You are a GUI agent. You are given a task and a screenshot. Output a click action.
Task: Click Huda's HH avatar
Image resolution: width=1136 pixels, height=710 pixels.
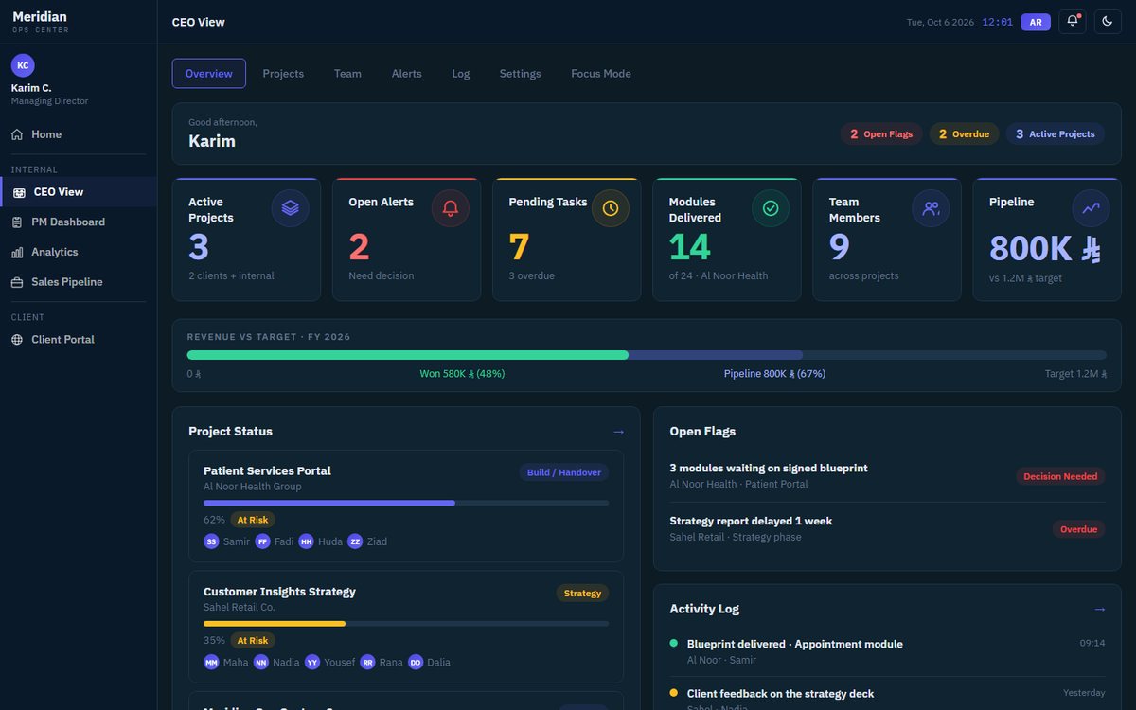pos(306,541)
